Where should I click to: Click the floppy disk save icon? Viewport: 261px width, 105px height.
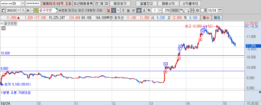point(192,10)
